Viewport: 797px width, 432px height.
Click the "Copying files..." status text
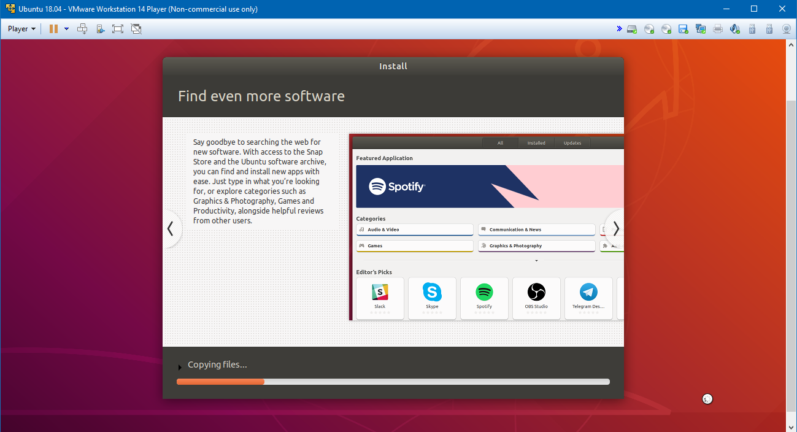217,364
